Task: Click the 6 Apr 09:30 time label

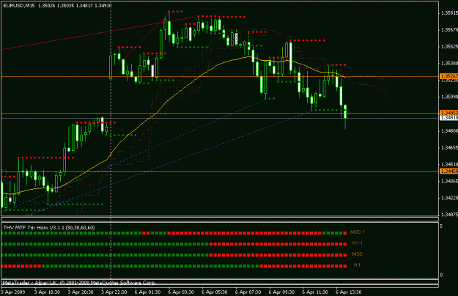Action: (x=281, y=292)
